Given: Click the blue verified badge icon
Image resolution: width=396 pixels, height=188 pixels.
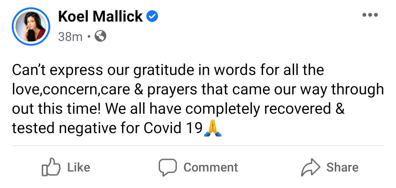Looking at the screenshot, I should point(152,16).
